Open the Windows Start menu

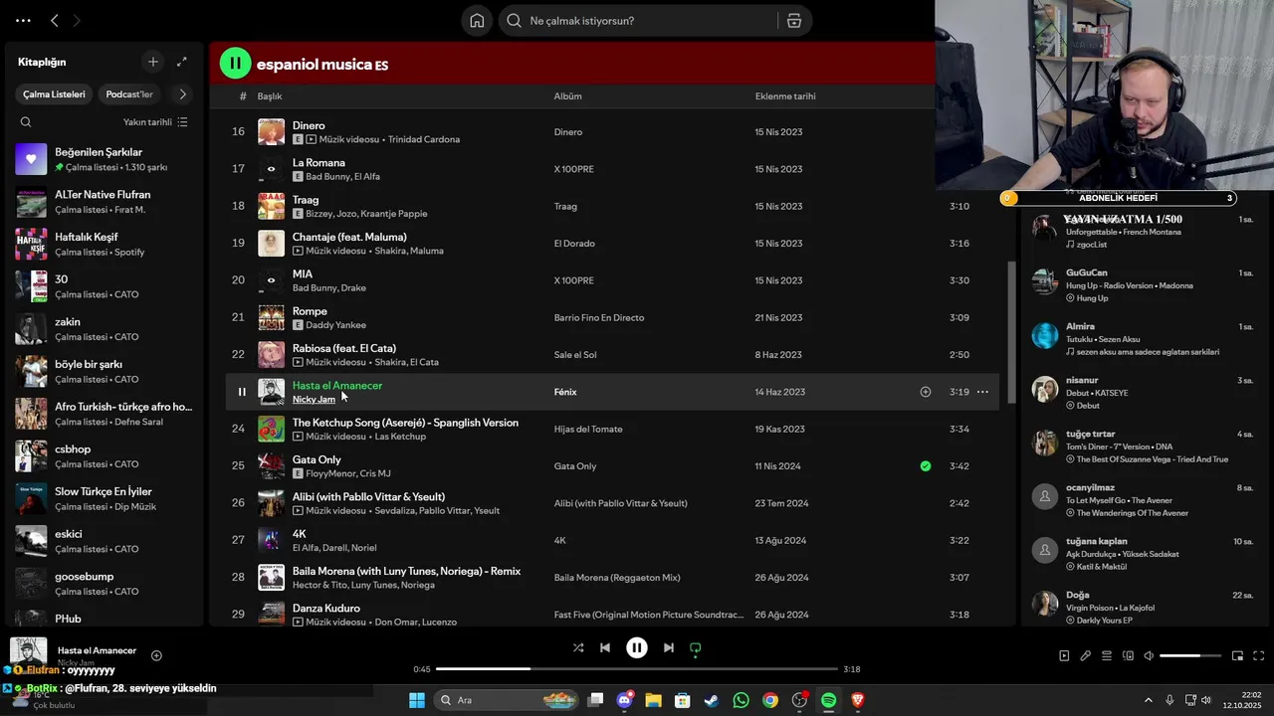417,700
